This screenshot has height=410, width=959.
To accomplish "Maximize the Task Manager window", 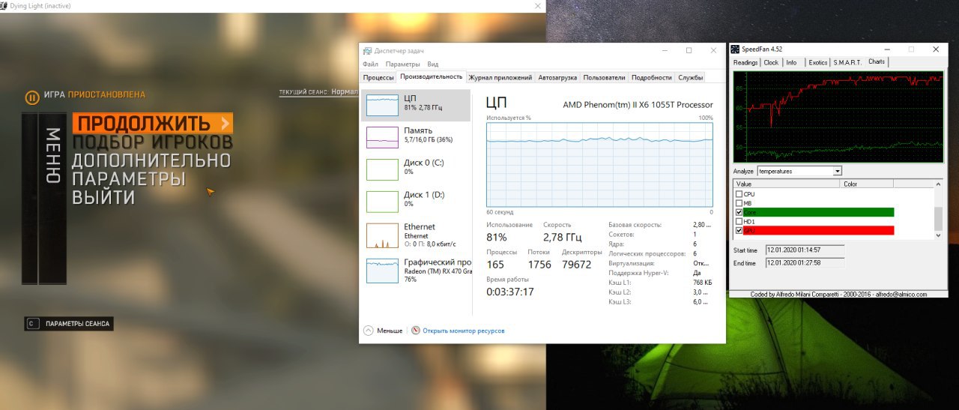I will coord(689,50).
